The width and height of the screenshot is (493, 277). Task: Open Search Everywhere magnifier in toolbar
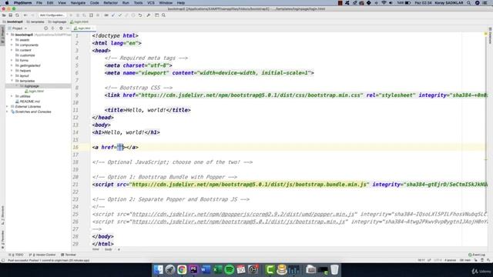[163, 15]
